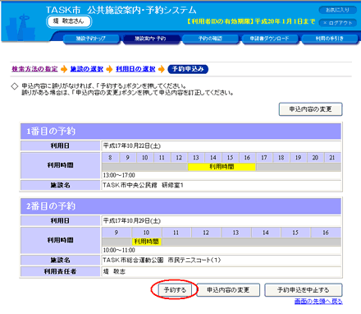Follow the 画面の先頭へ戻る link
Screen dimensions: 361x314
coord(318,302)
